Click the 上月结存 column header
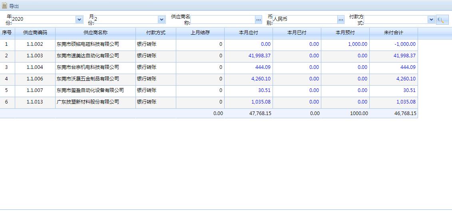The image size is (452, 213). click(x=200, y=33)
